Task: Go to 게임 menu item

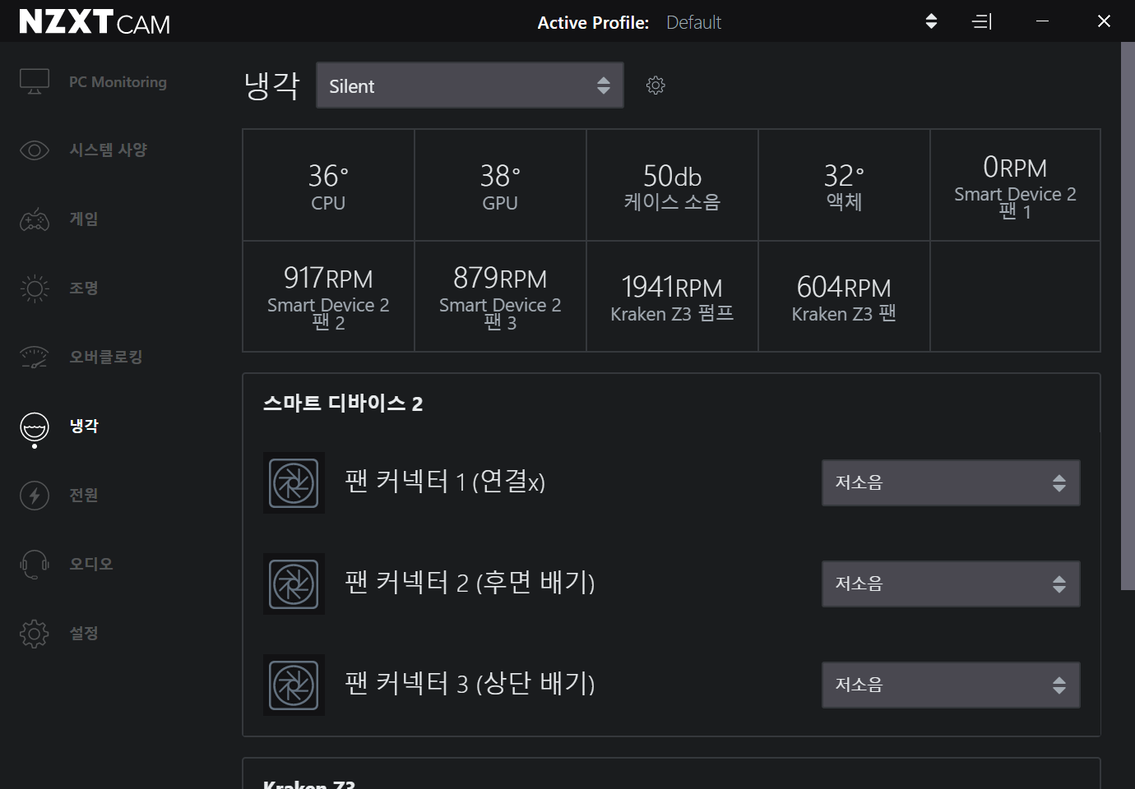Action: click(x=83, y=219)
